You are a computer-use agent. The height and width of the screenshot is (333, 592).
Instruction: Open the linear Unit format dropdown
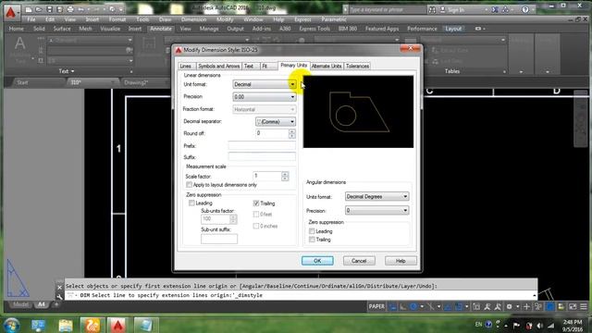tap(265, 84)
